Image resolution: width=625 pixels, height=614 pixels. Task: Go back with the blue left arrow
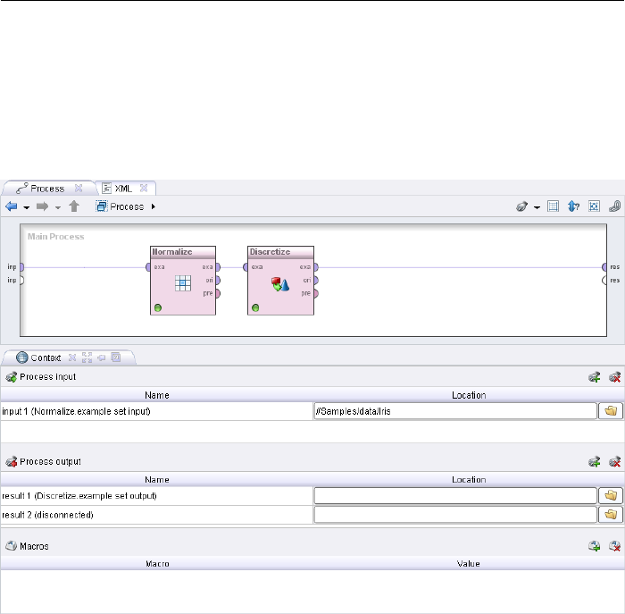tap(11, 206)
